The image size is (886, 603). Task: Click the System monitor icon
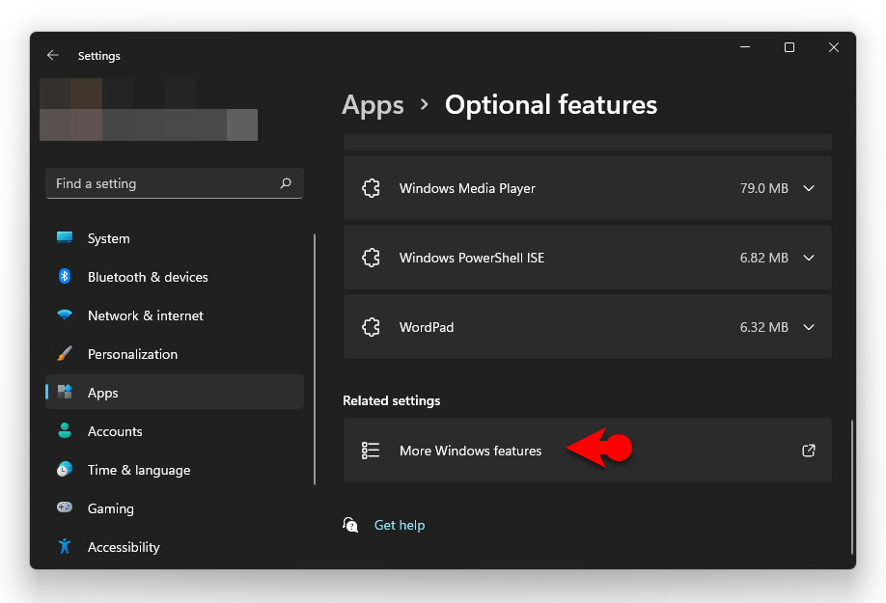tap(65, 237)
